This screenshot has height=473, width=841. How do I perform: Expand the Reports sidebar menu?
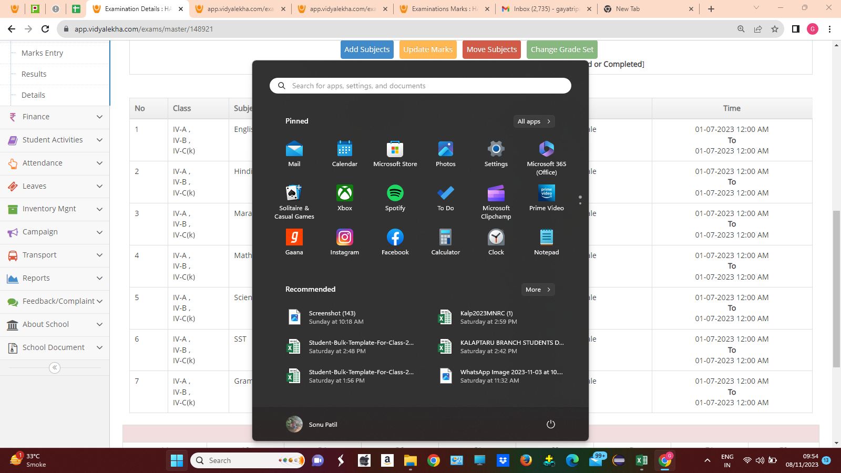click(55, 278)
